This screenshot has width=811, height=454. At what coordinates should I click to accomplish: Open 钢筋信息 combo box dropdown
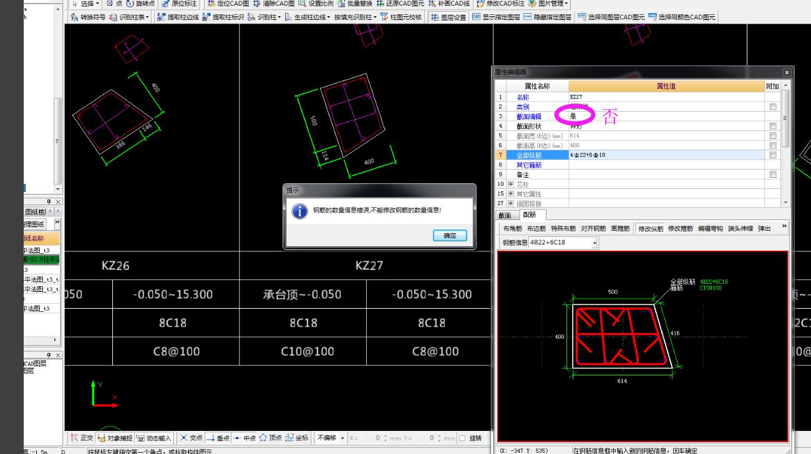pyautogui.click(x=595, y=243)
